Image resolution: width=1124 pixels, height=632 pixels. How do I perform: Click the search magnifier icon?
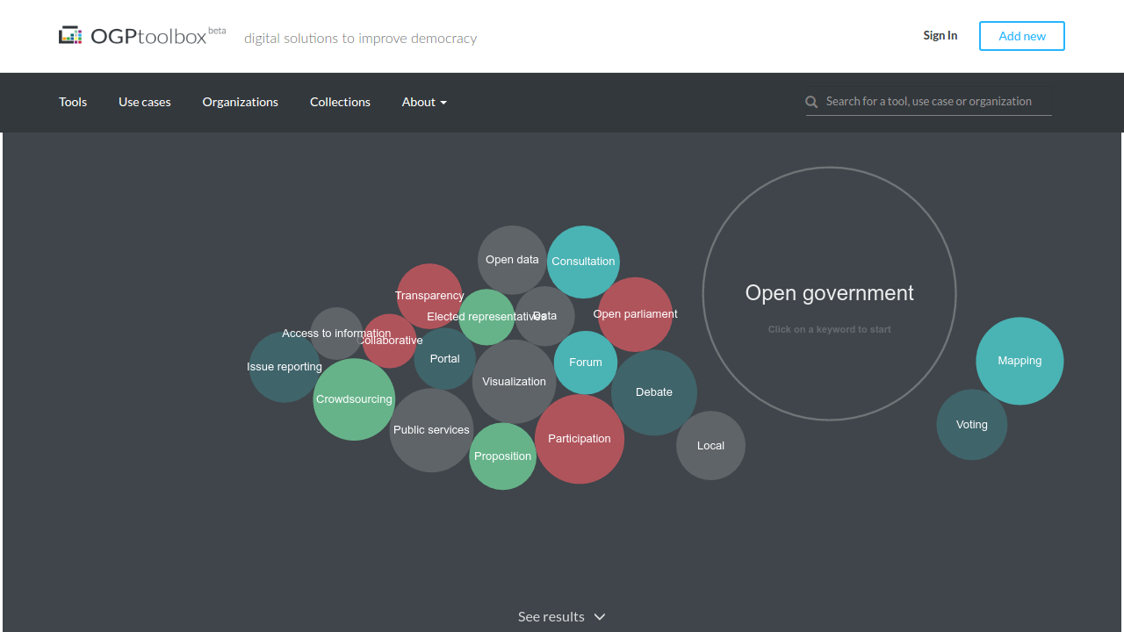pyautogui.click(x=811, y=102)
